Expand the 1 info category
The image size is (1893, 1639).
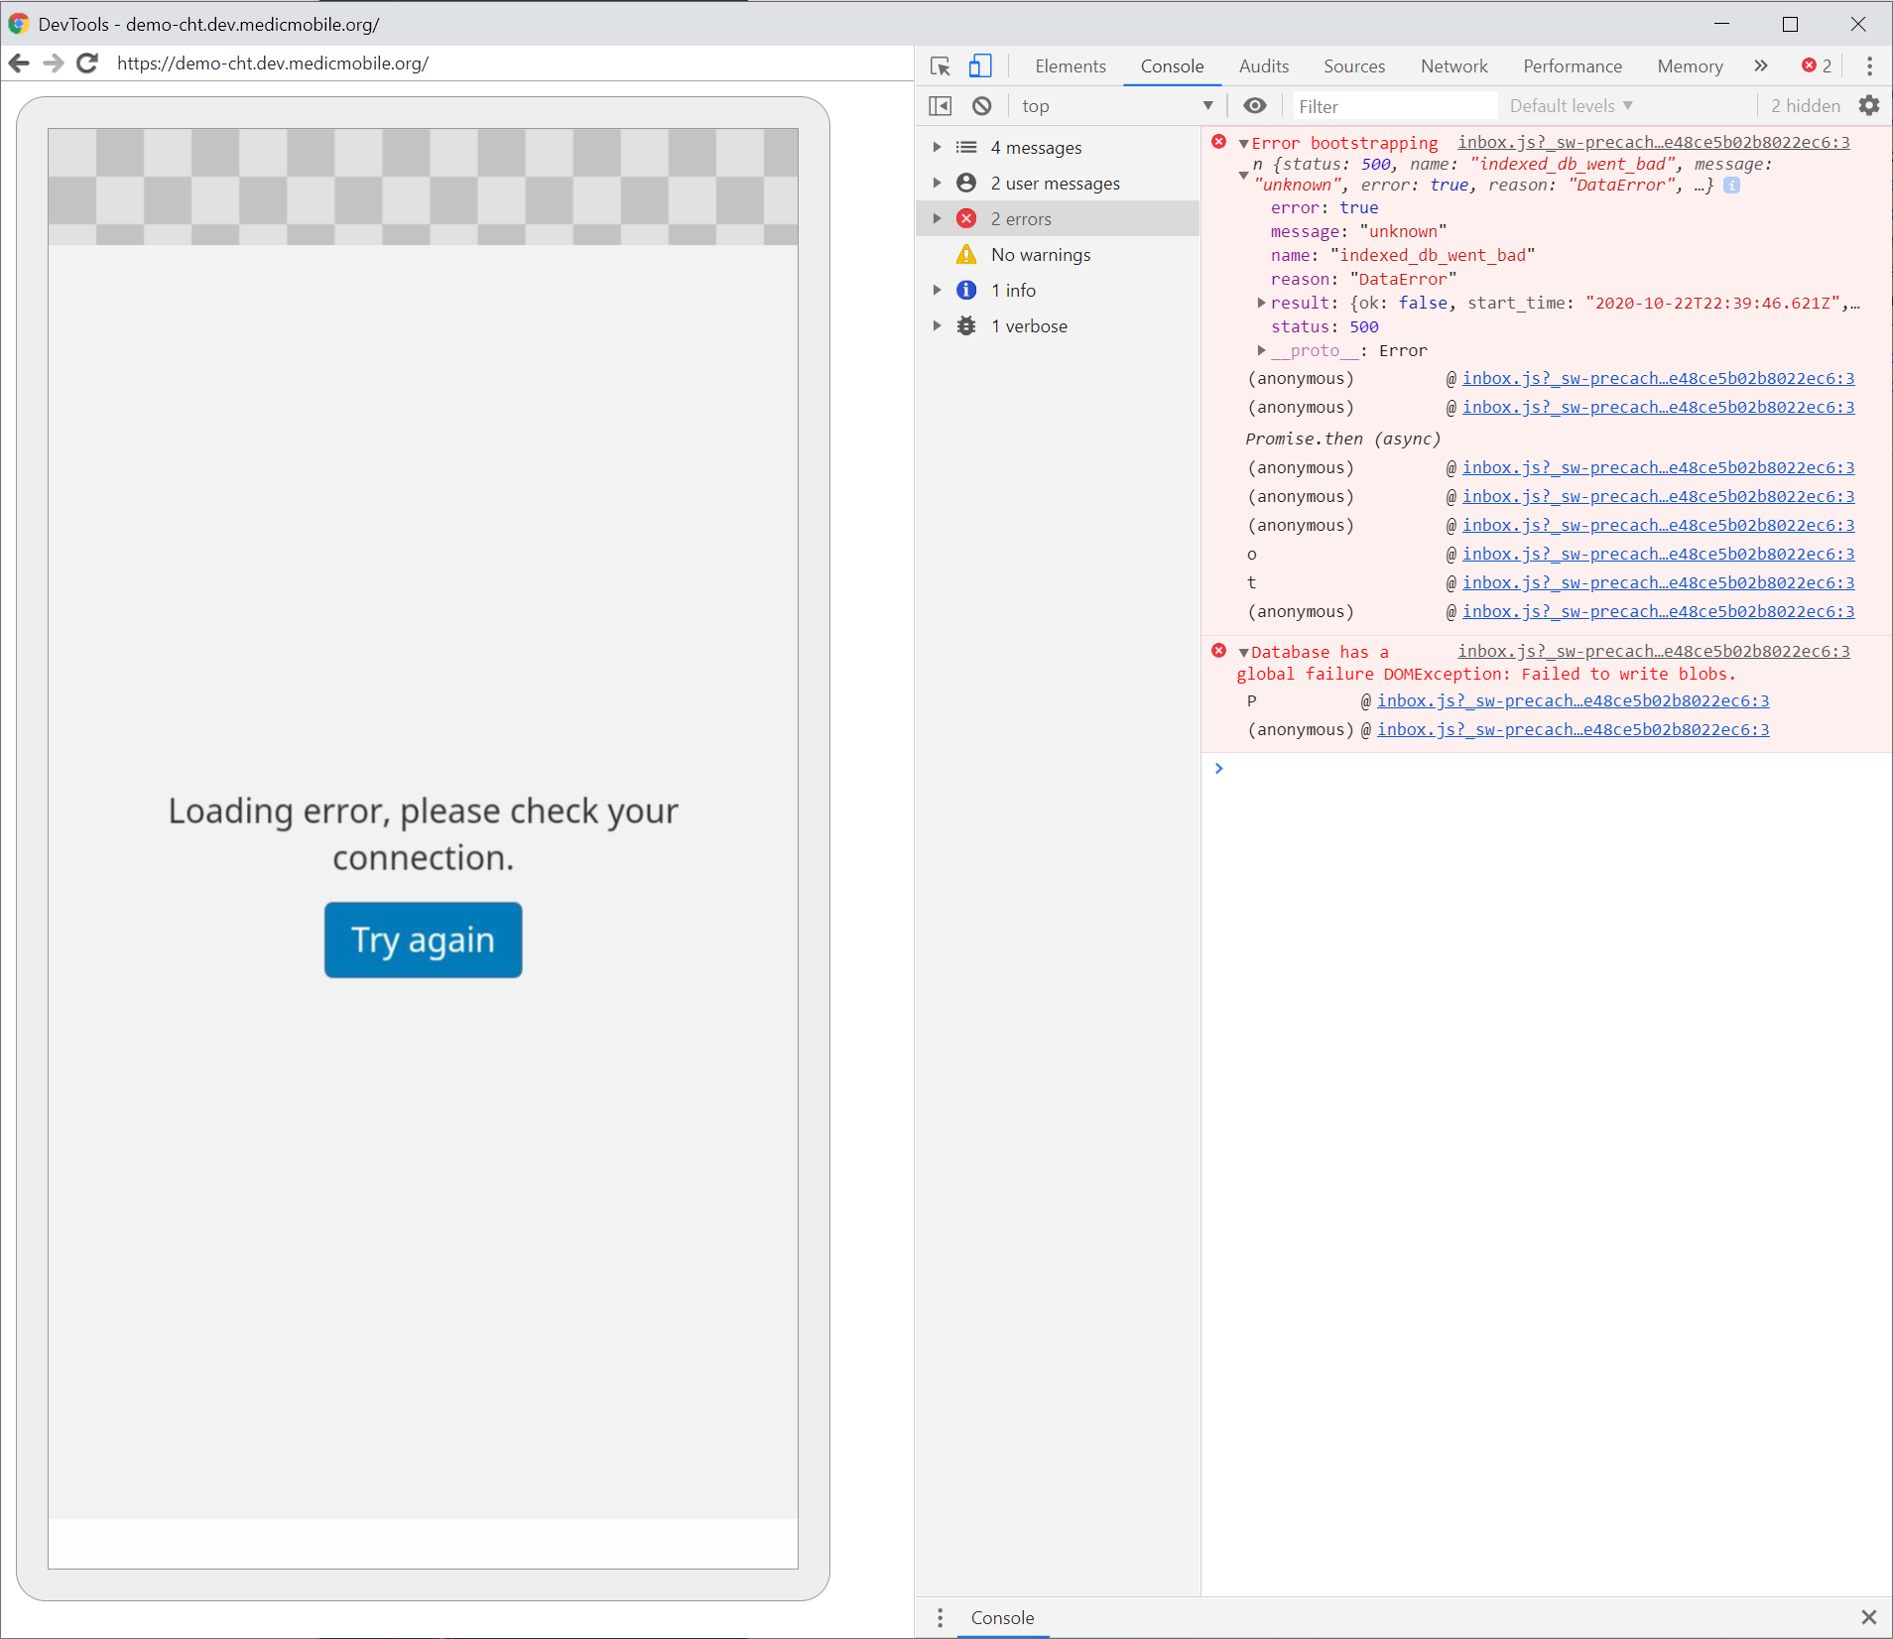(936, 290)
